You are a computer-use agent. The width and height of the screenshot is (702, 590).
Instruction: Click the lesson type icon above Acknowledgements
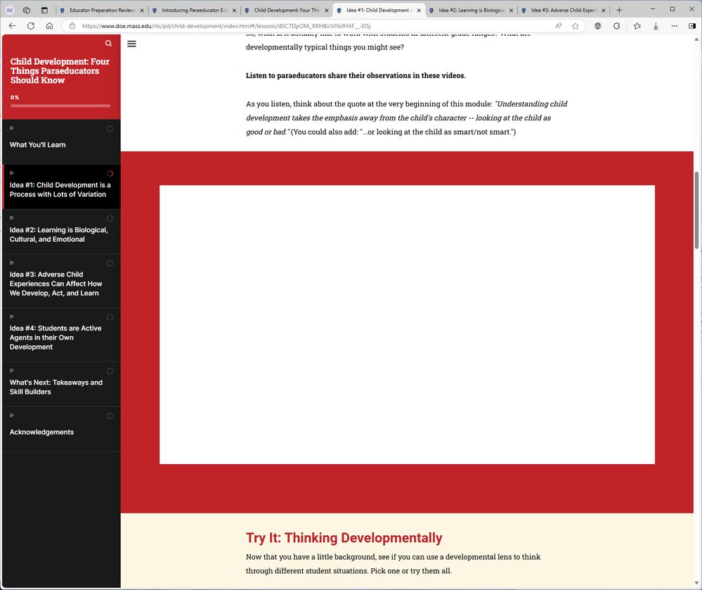[12, 416]
